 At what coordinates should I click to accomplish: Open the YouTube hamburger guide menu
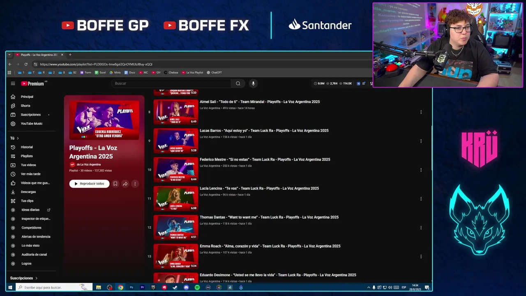point(13,83)
